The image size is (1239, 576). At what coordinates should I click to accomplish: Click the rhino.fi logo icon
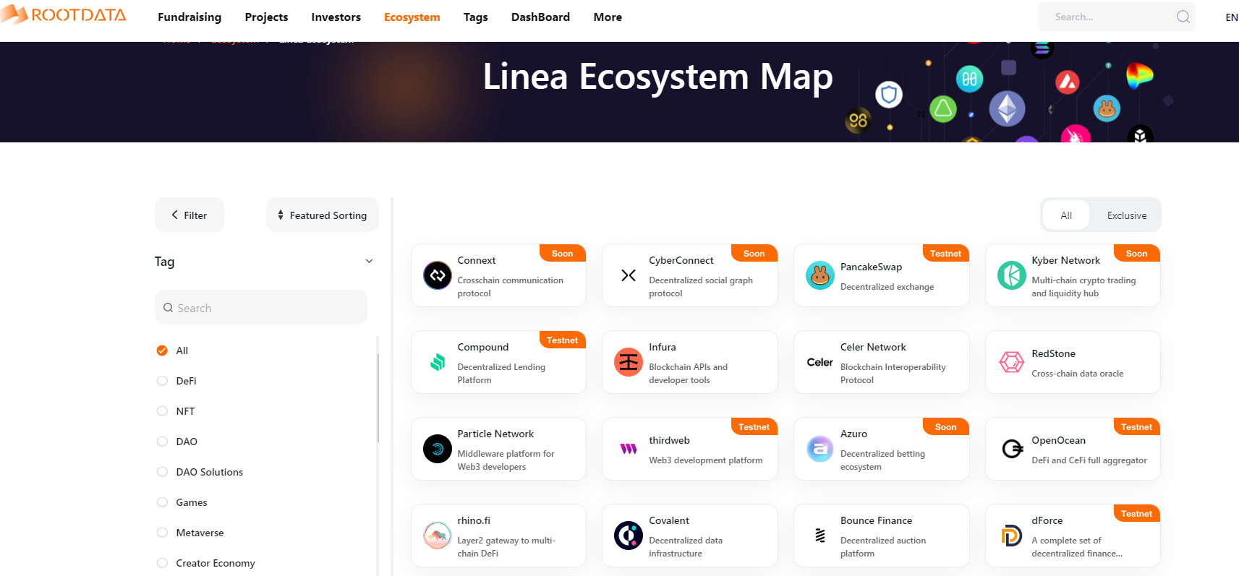438,536
